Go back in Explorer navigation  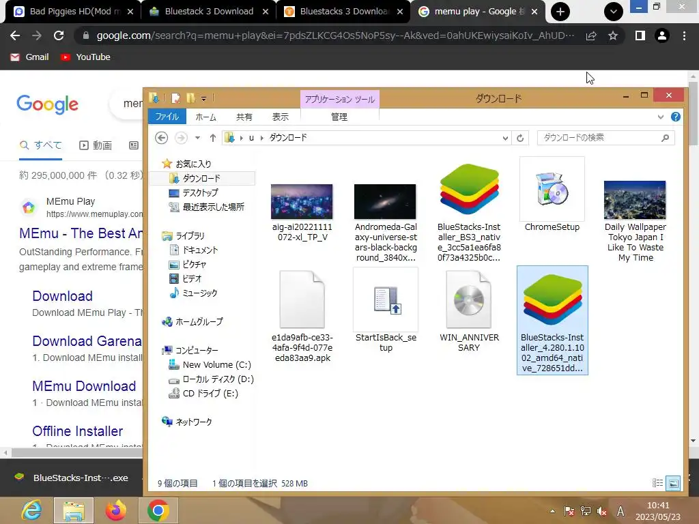tap(161, 138)
